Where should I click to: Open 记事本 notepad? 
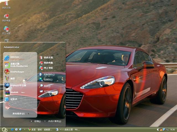point(11,99)
